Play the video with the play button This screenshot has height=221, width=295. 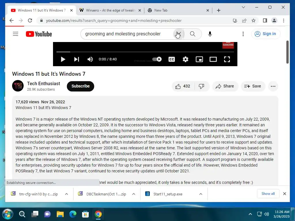[63, 59]
